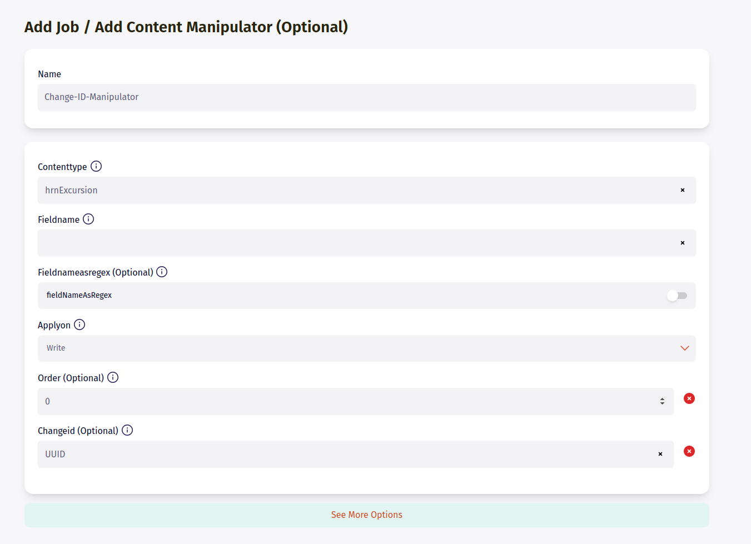Click the Order number stepper arrows
Image resolution: width=751 pixels, height=544 pixels.
(x=662, y=401)
